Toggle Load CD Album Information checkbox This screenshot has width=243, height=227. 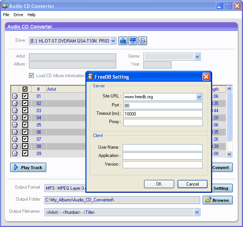click(32, 76)
